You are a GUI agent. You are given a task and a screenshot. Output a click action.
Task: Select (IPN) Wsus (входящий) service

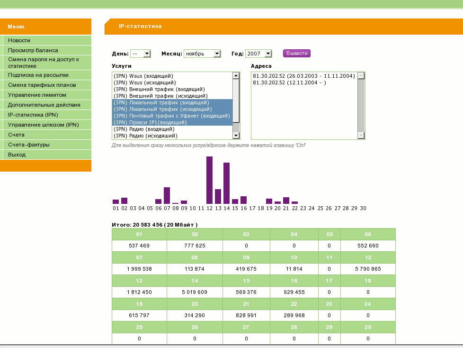click(x=143, y=76)
